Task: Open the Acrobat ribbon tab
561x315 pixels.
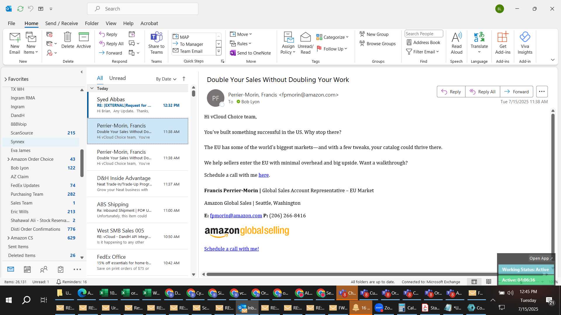Action: (x=149, y=23)
